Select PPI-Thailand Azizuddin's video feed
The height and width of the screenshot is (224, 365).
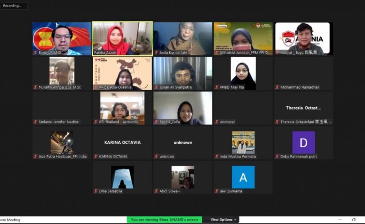click(x=122, y=105)
